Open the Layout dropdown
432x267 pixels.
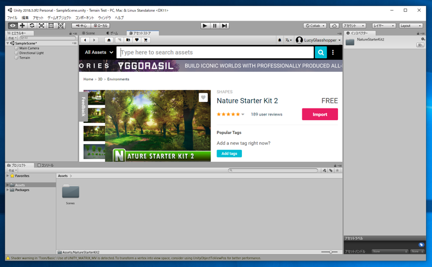click(411, 25)
